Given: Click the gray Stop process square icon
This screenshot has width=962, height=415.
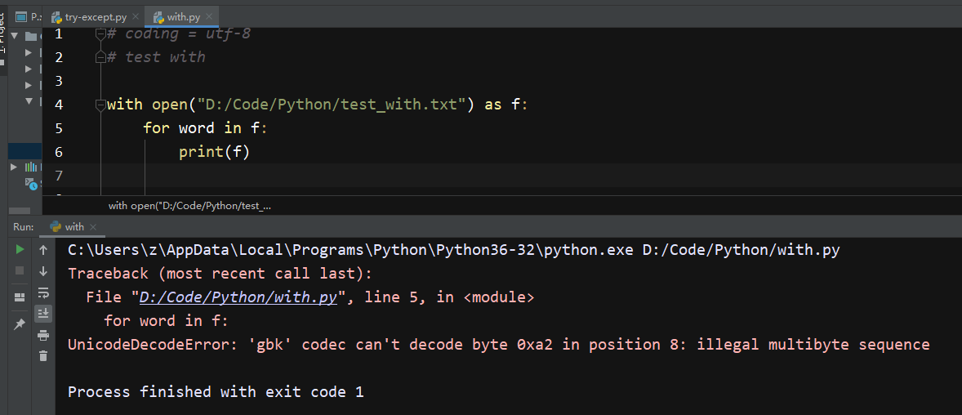Looking at the screenshot, I should point(20,270).
